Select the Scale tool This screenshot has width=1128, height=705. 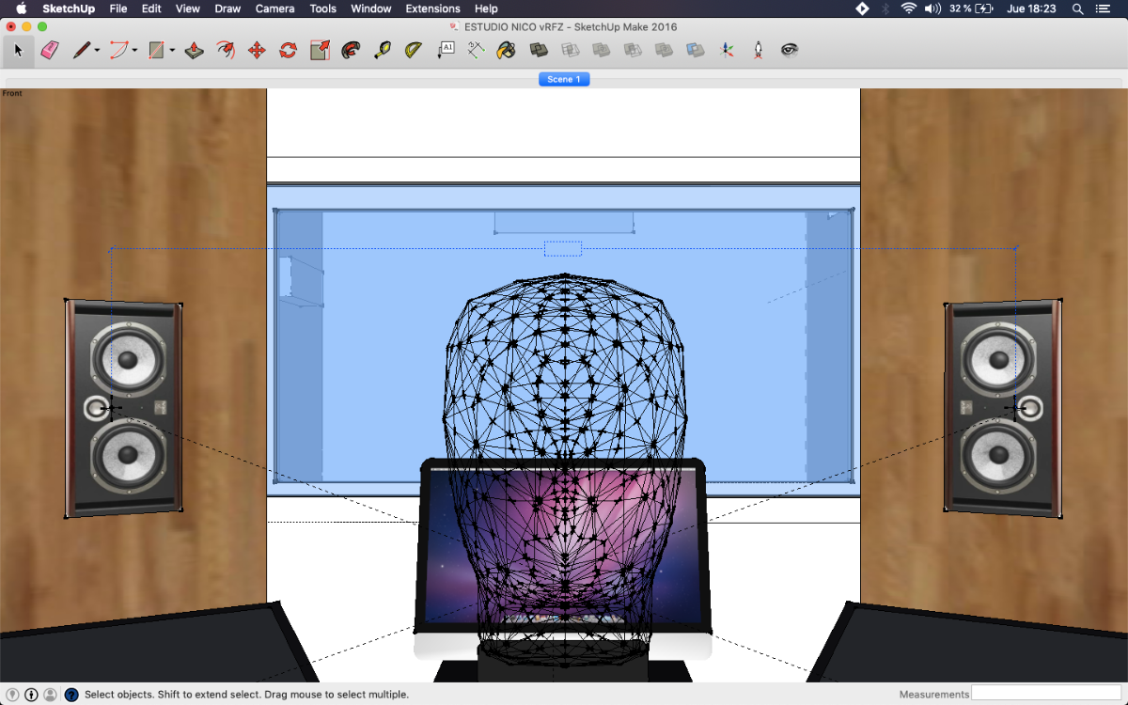tap(320, 50)
